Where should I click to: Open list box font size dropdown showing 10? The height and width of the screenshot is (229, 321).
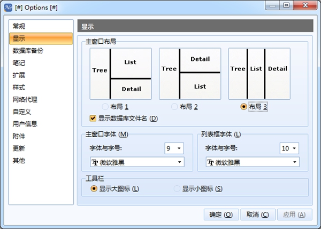click(289, 148)
